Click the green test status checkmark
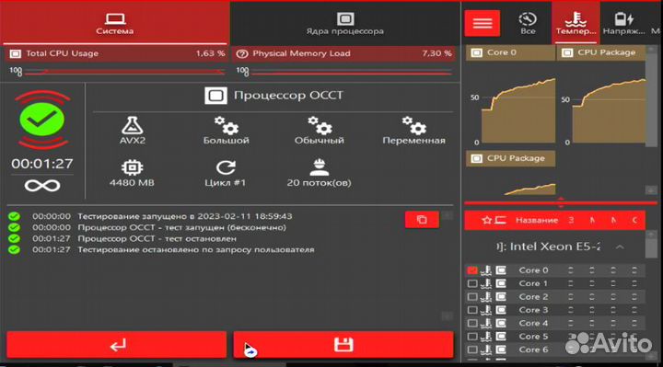The image size is (663, 367). [41, 119]
